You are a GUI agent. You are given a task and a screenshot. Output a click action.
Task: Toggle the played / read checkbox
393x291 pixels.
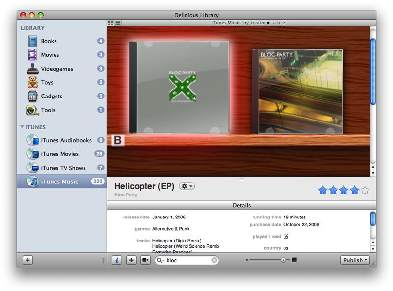[286, 236]
